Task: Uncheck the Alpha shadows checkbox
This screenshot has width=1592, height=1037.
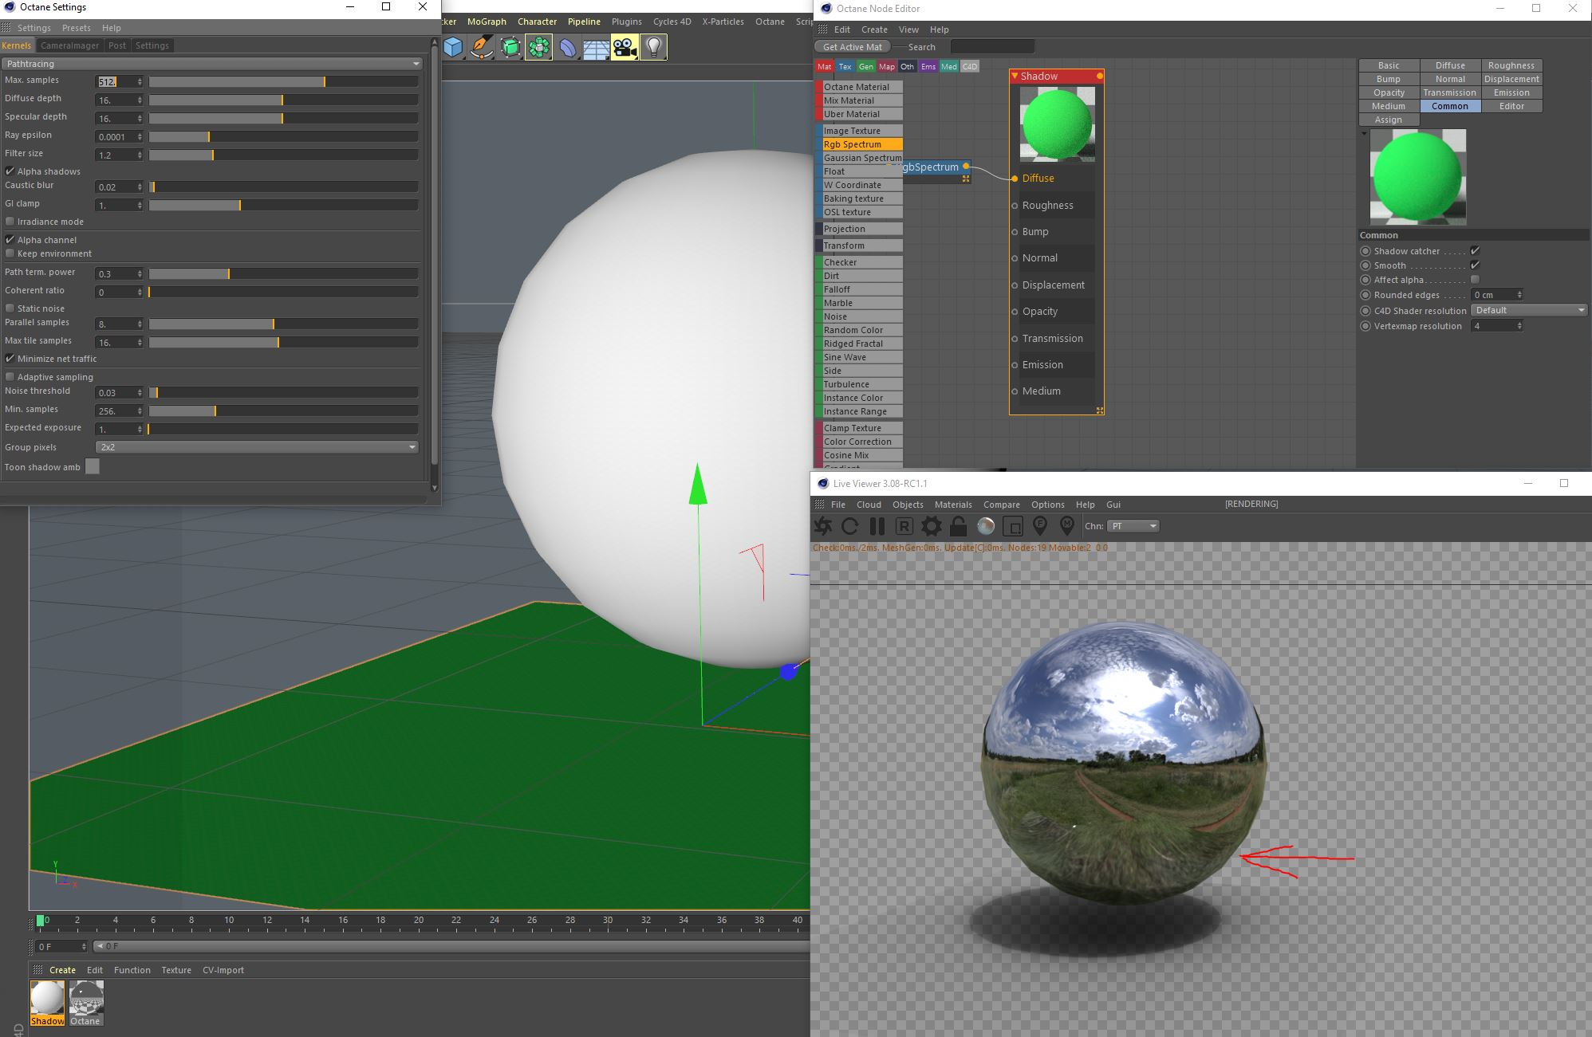Action: tap(10, 171)
